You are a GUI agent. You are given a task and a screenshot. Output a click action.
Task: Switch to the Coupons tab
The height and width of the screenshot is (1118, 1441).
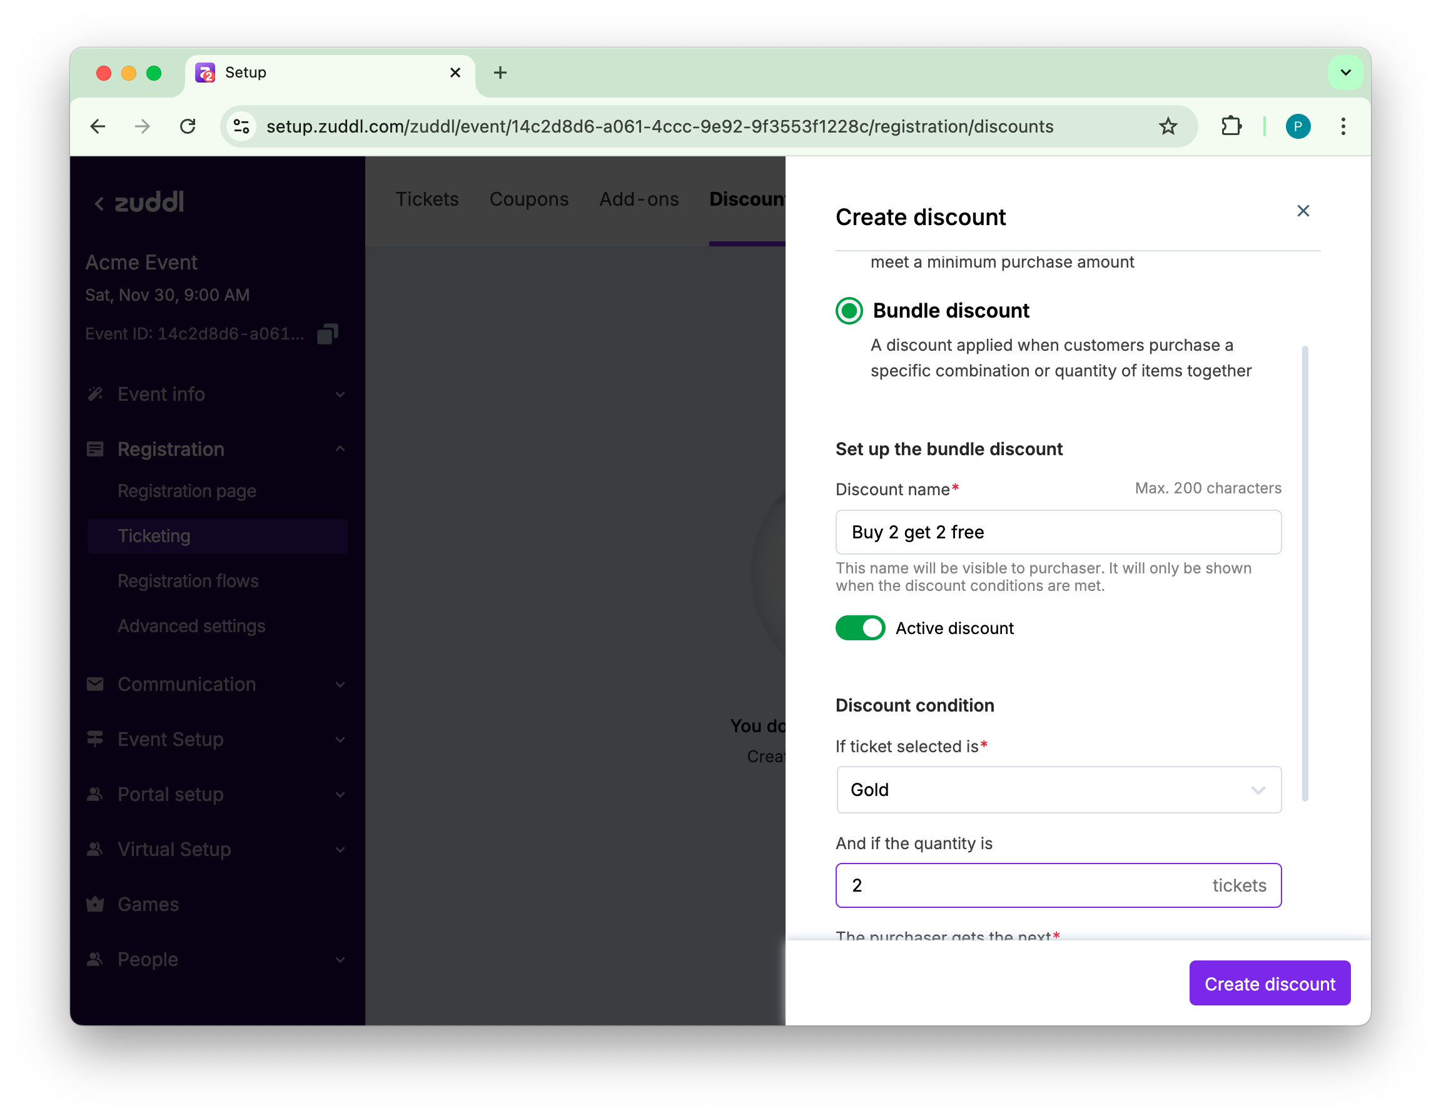528,199
